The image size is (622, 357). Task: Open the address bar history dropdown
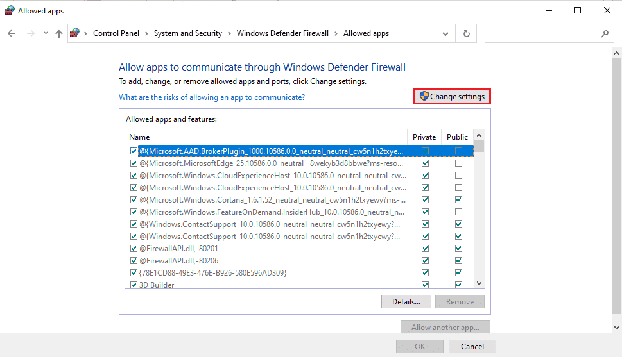[x=445, y=33]
